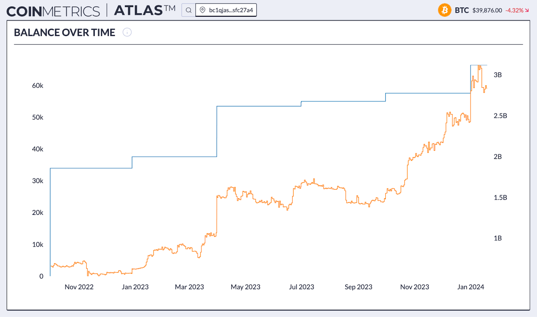Click the 60k y-axis value

(x=38, y=86)
